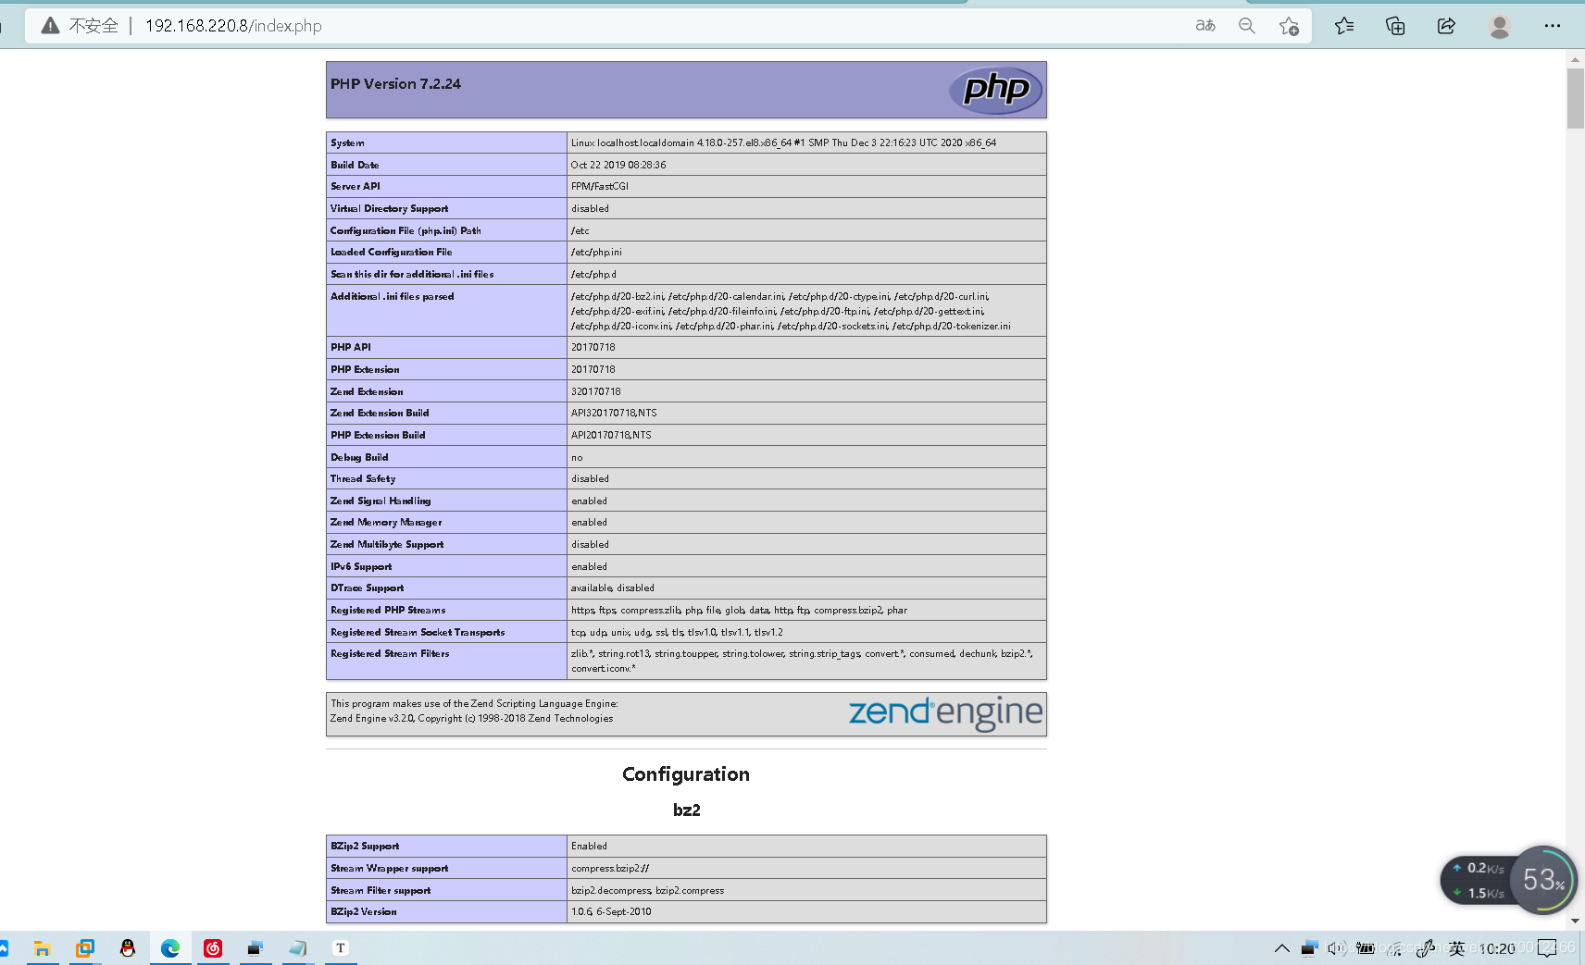Click the Stream Filter support label
1585x965 pixels.
point(381,890)
